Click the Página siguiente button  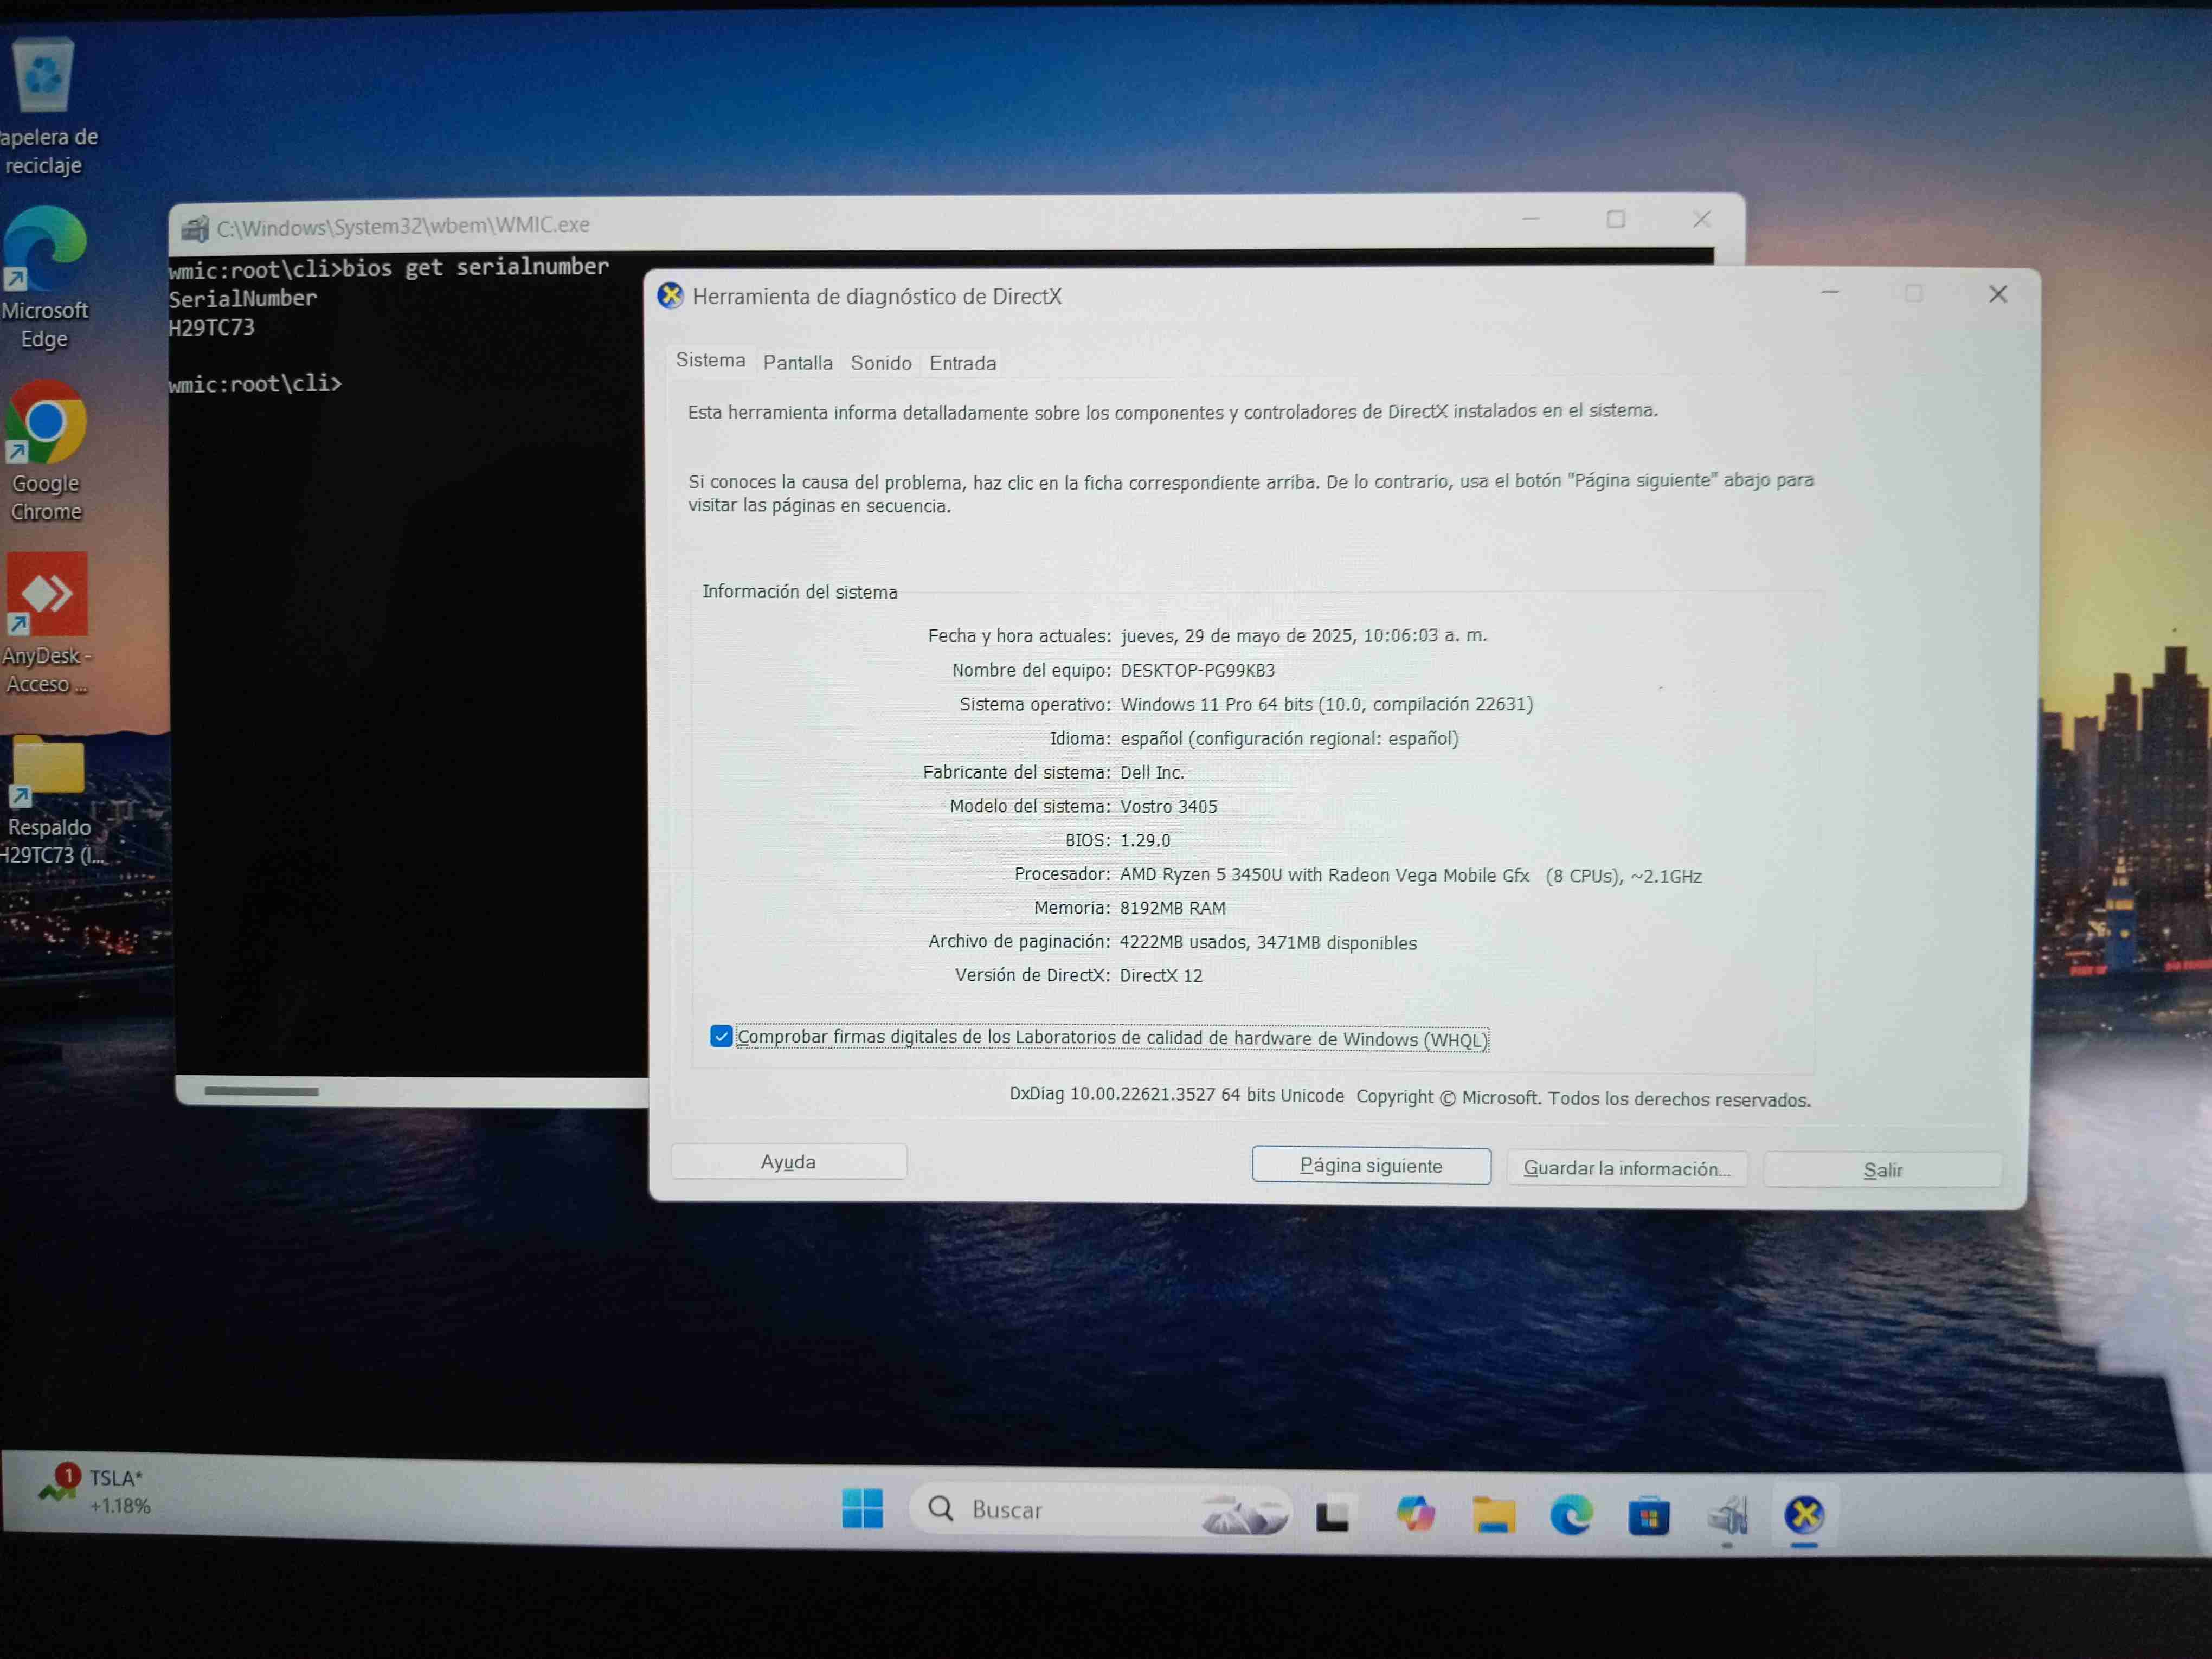(x=1371, y=1165)
